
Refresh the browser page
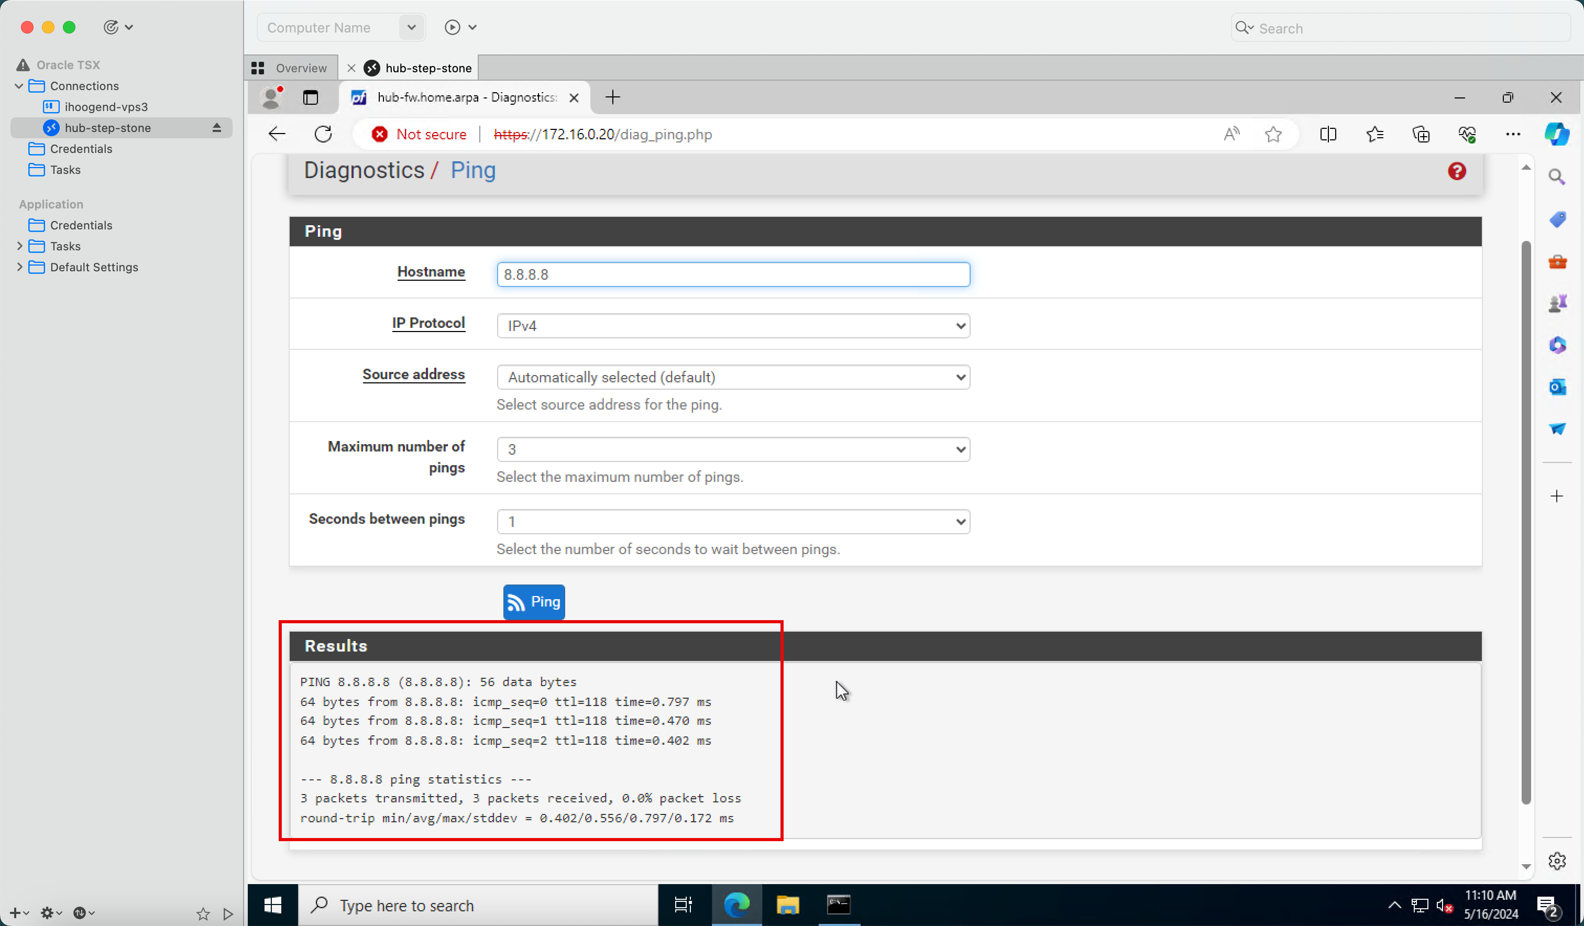(323, 134)
